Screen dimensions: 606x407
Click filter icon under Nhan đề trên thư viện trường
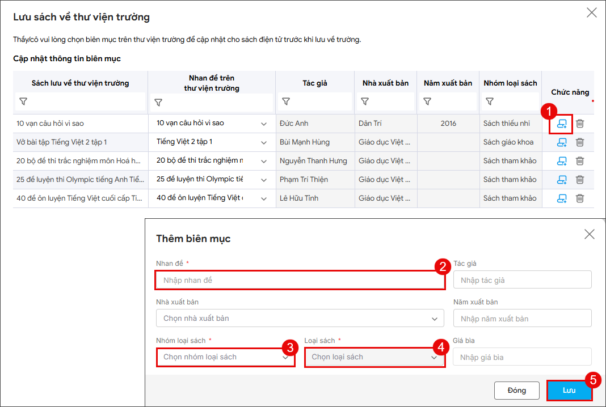tap(158, 103)
